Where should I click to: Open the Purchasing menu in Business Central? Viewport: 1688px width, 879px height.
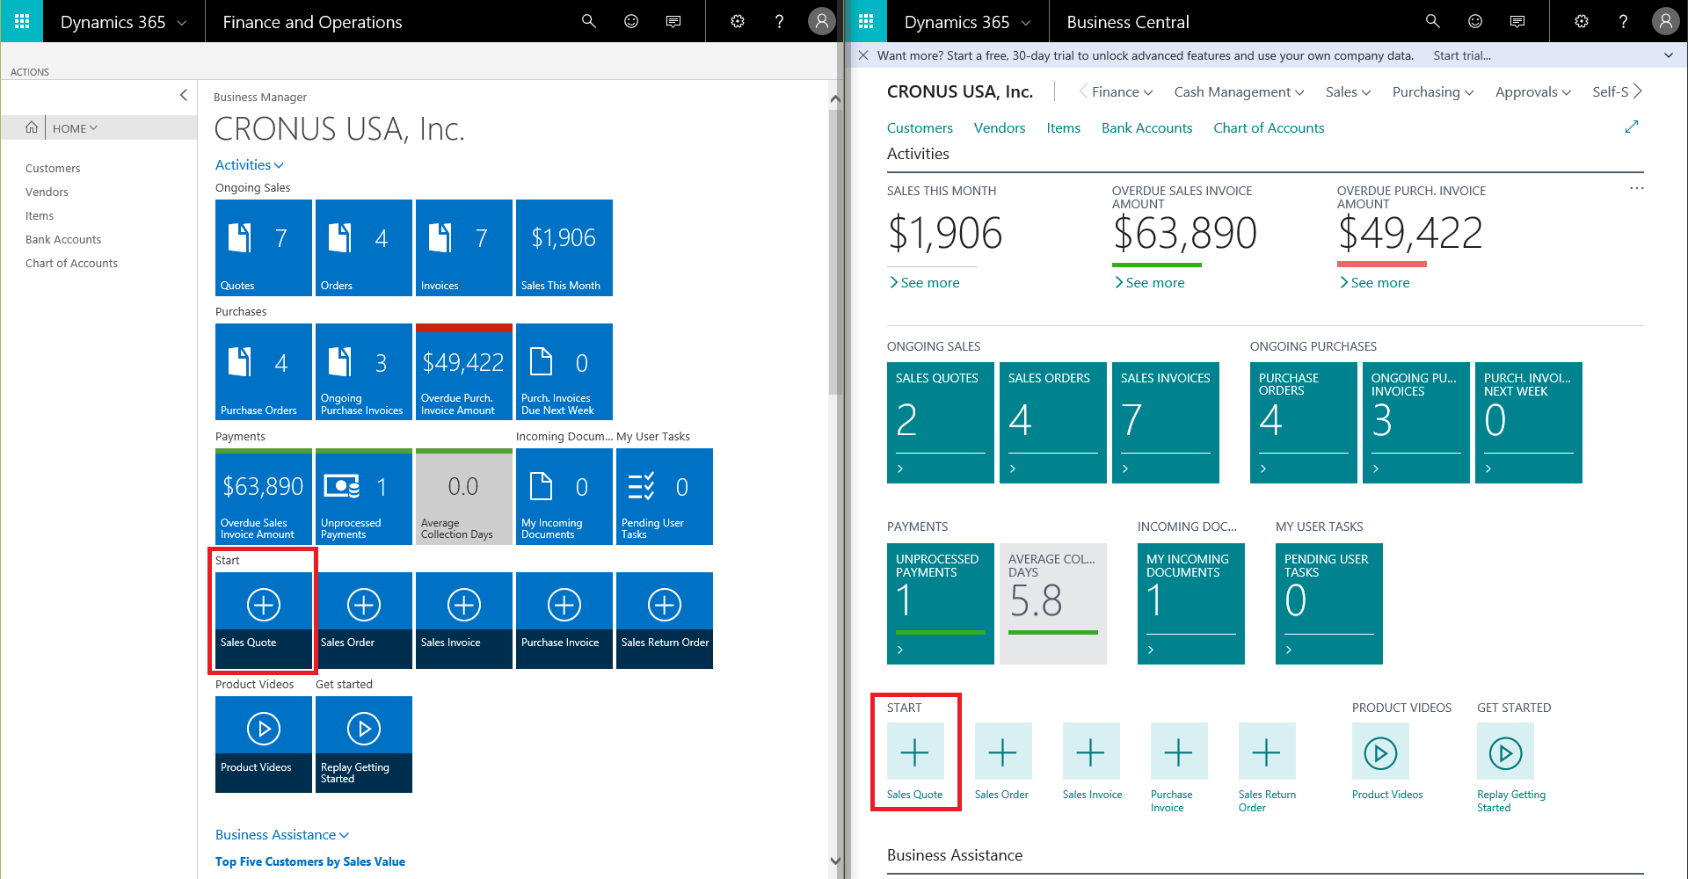[1433, 91]
